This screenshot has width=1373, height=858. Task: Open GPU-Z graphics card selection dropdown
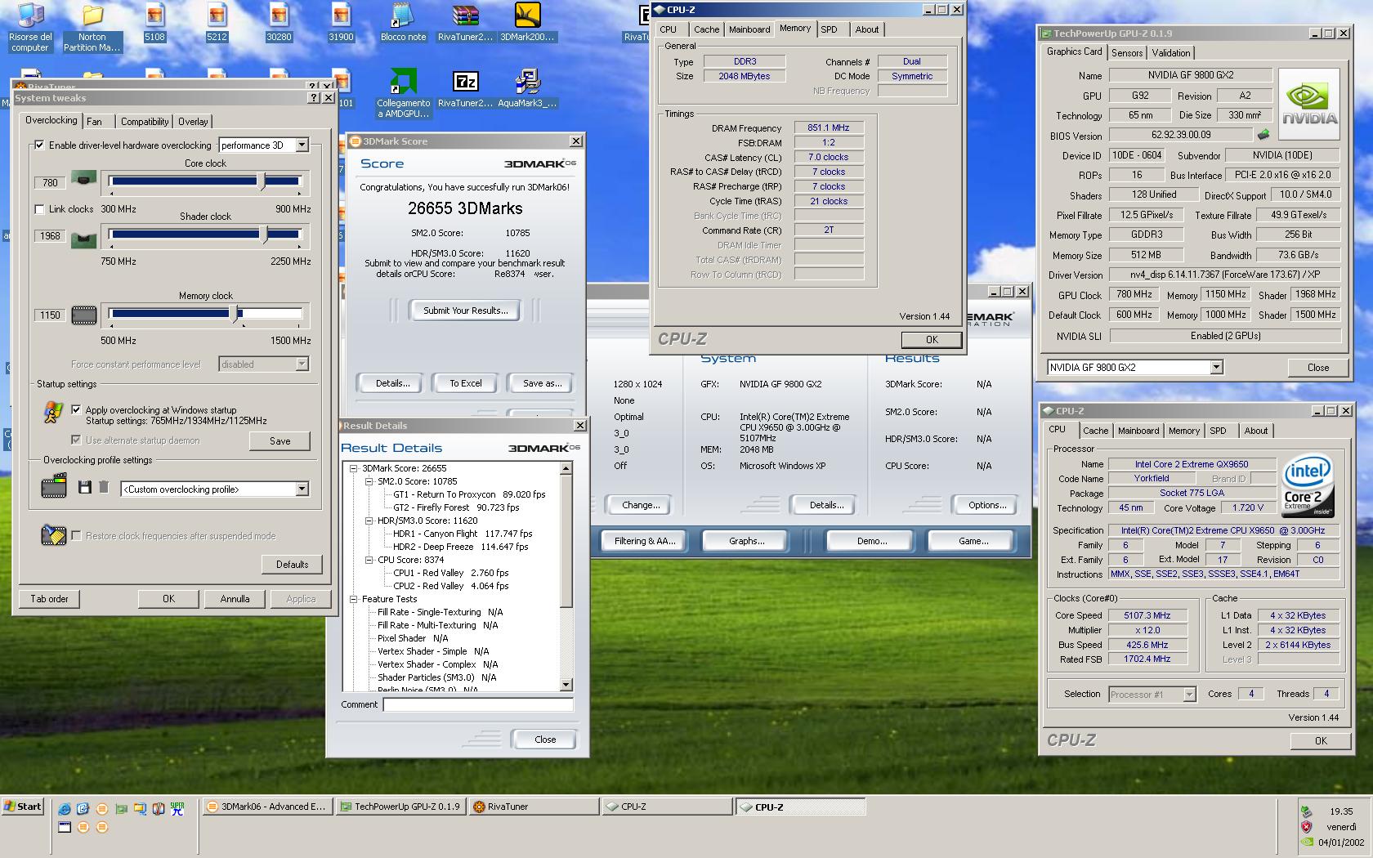pos(1216,368)
